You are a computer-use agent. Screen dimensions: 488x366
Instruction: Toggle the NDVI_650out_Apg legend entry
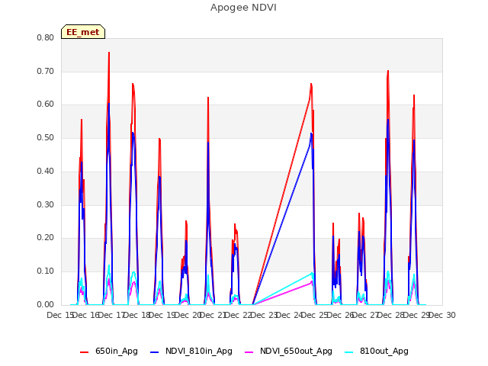[x=288, y=351]
